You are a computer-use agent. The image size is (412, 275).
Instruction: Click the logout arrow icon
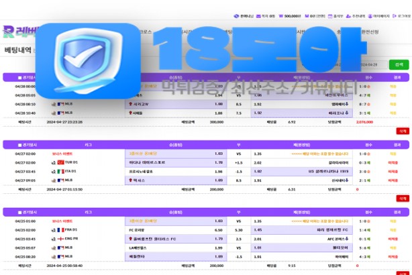(x=395, y=16)
